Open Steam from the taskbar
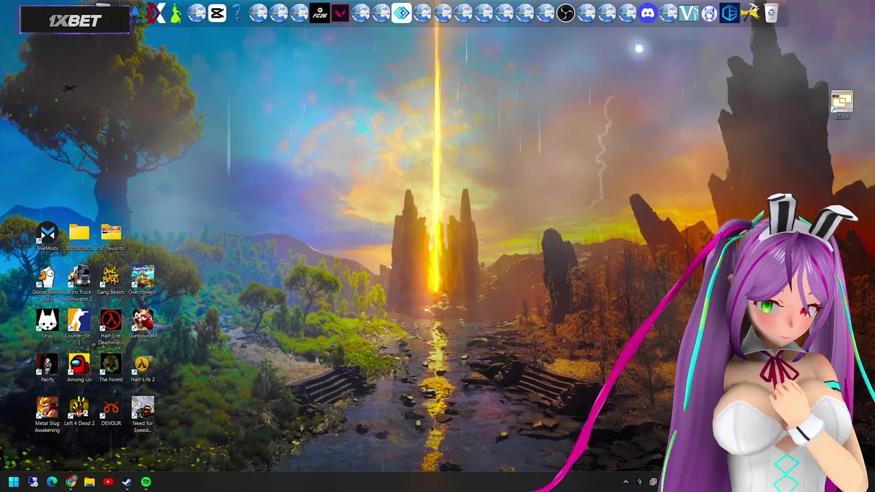The width and height of the screenshot is (875, 492). 127,482
